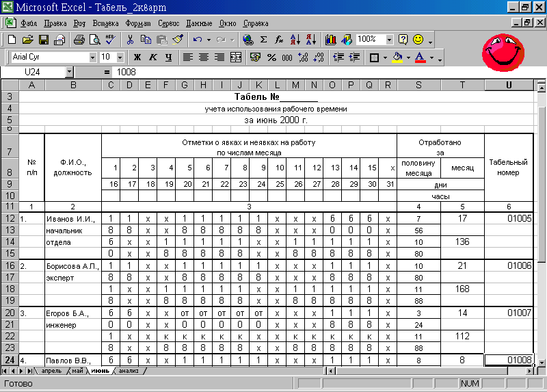
Task: Switch to the май sheet tab
Action: tap(78, 371)
